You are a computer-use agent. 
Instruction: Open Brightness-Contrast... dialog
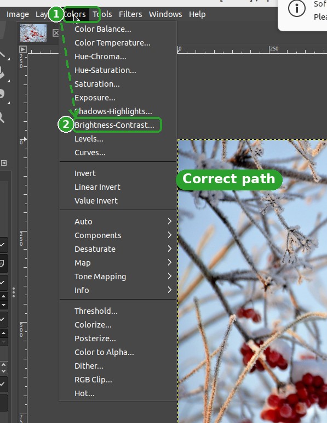click(x=118, y=125)
